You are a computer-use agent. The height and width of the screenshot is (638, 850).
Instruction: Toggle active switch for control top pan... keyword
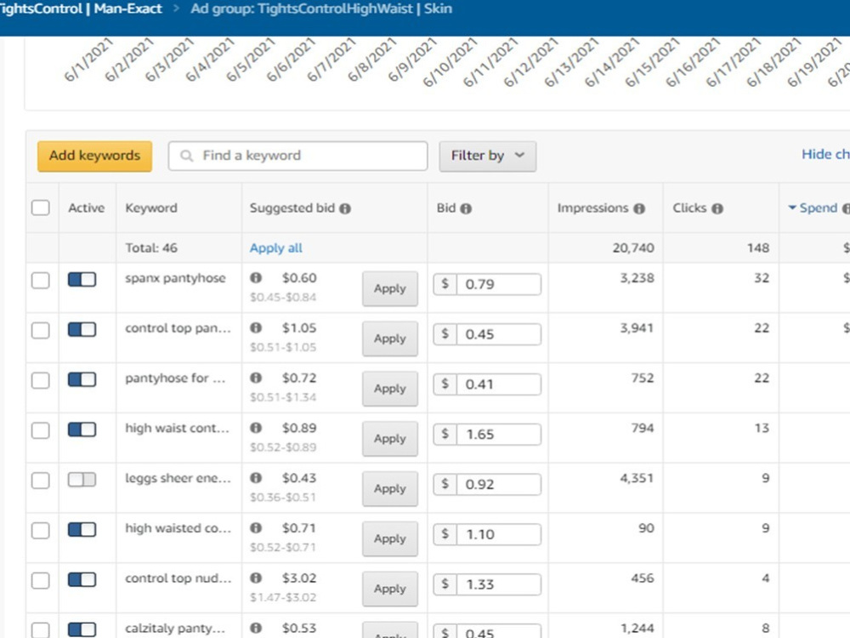coord(82,329)
